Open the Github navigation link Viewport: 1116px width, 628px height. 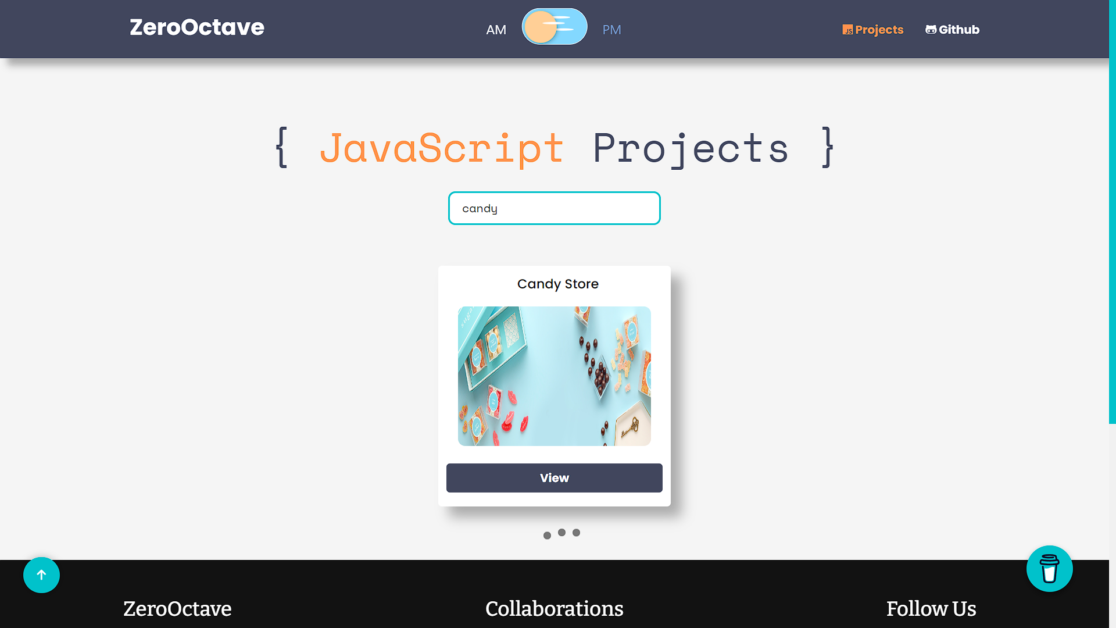point(958,30)
